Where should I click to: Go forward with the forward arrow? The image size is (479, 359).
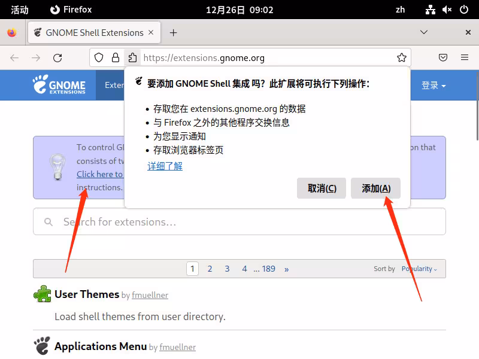click(36, 57)
